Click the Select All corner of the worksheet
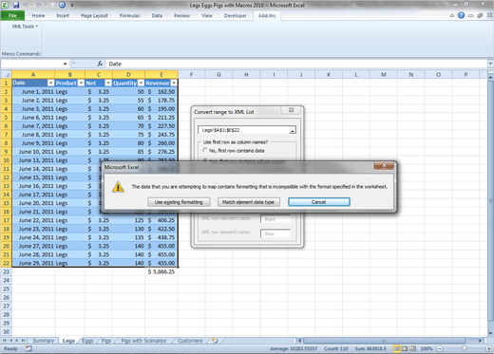Viewport: 494px width, 354px height. click(x=6, y=75)
